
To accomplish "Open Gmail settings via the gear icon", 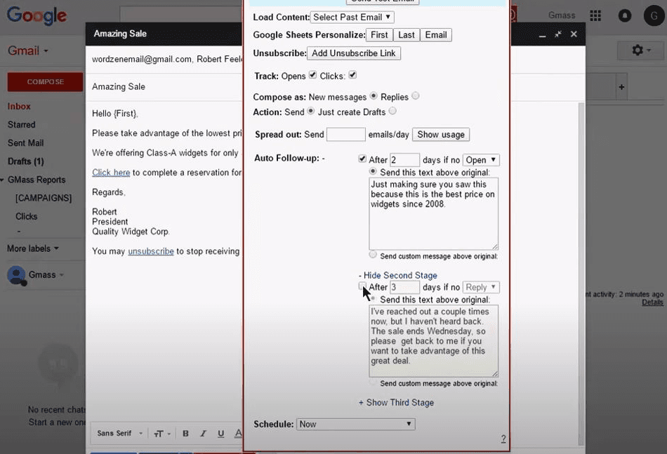I will [x=637, y=50].
